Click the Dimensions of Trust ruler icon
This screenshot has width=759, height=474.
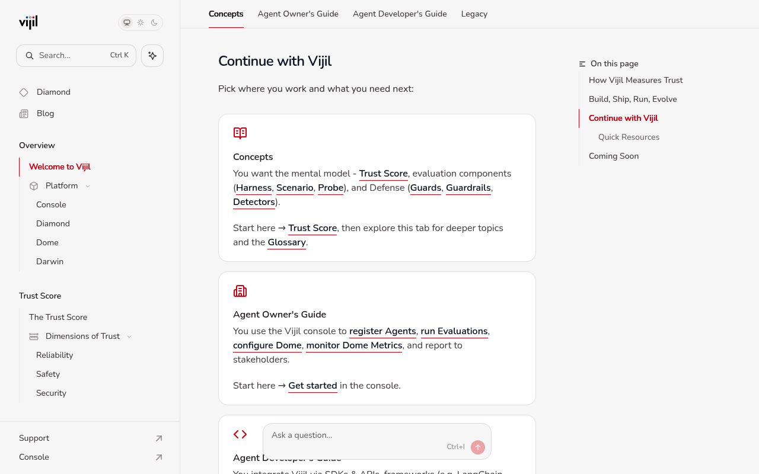(x=34, y=337)
